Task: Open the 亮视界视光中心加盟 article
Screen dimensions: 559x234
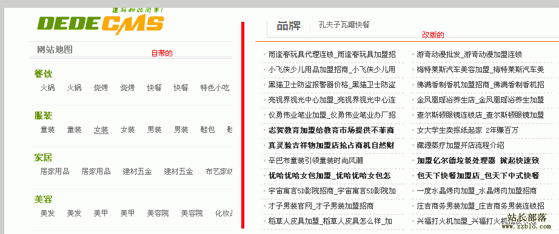Action: tap(332, 100)
